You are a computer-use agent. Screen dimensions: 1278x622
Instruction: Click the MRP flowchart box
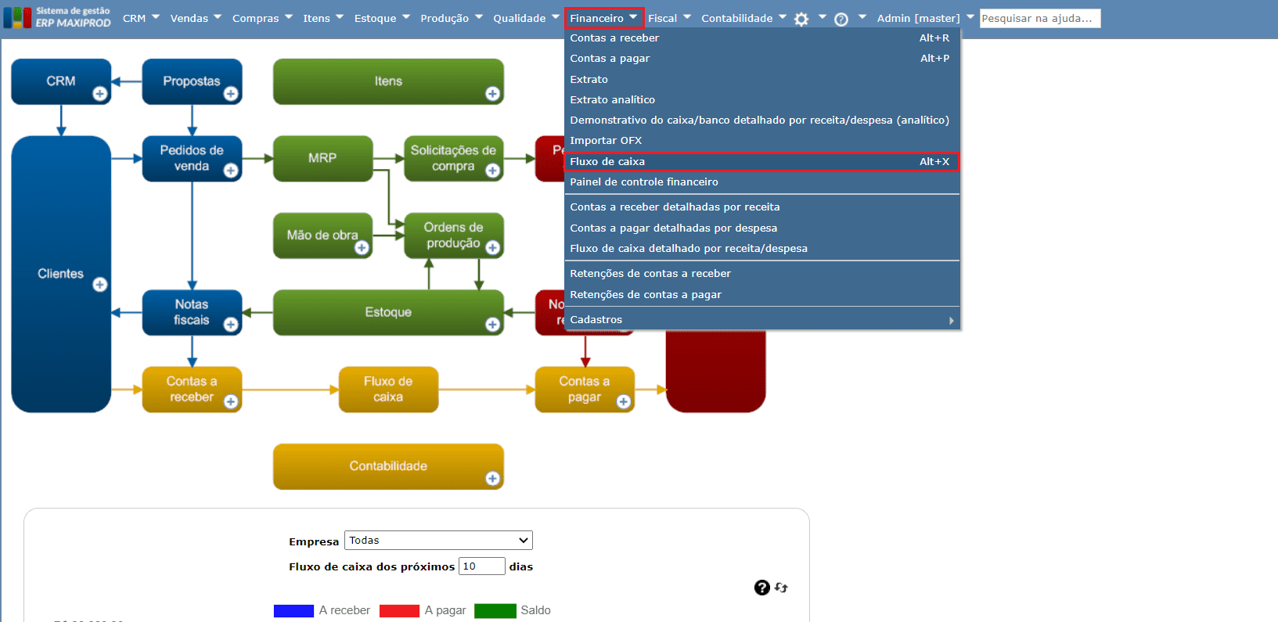[x=322, y=158]
